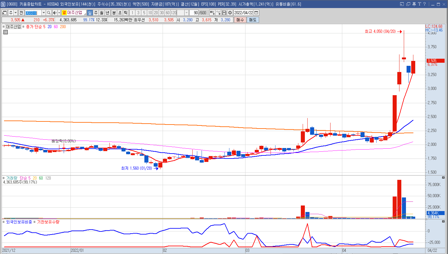Click the speaker sound alert icon
This screenshot has height=254, width=448.
(x=55, y=13)
